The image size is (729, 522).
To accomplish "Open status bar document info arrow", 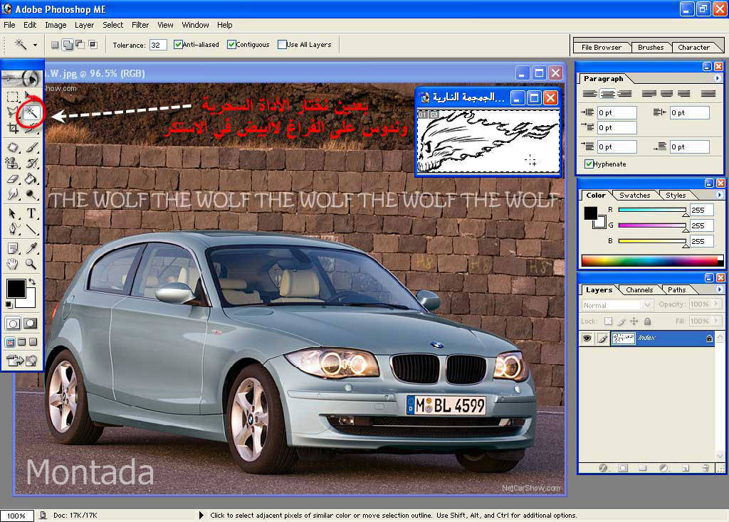I will (x=201, y=515).
